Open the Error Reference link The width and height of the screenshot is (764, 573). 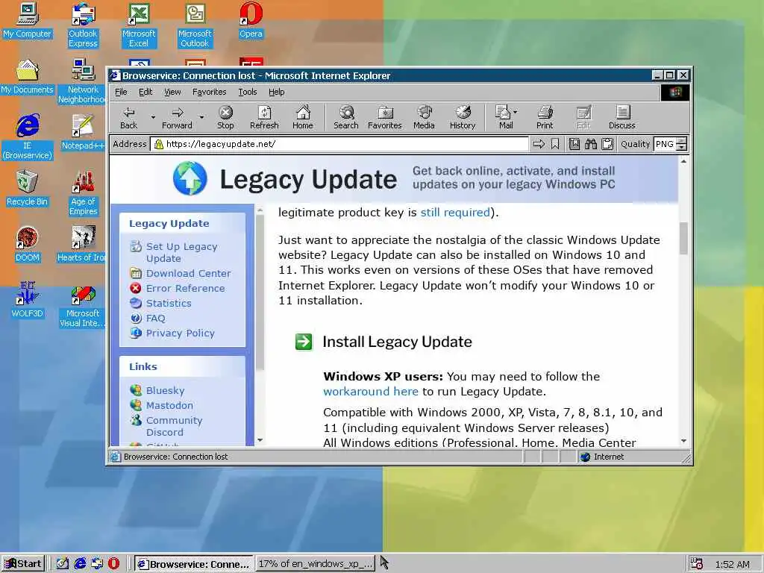[x=185, y=289]
